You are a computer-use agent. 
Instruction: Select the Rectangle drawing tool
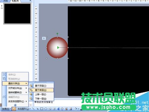tap(42, 109)
